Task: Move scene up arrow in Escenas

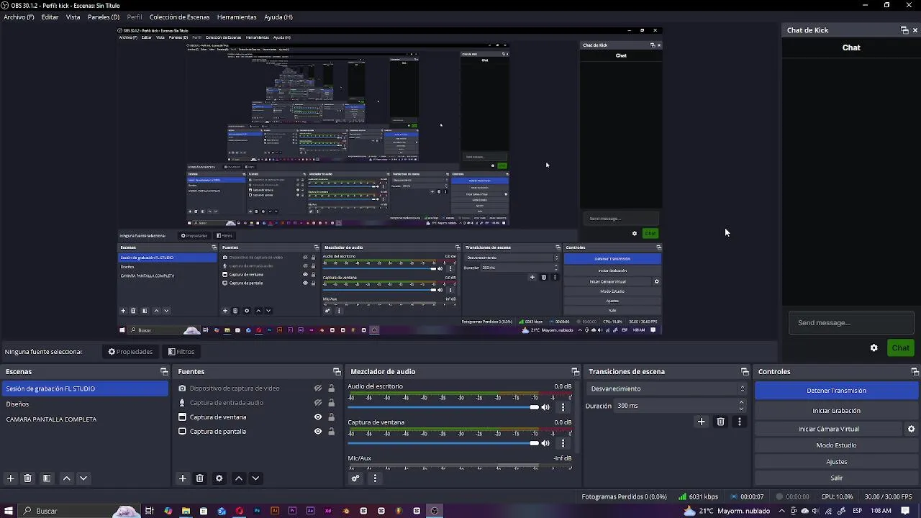Action: [x=66, y=478]
